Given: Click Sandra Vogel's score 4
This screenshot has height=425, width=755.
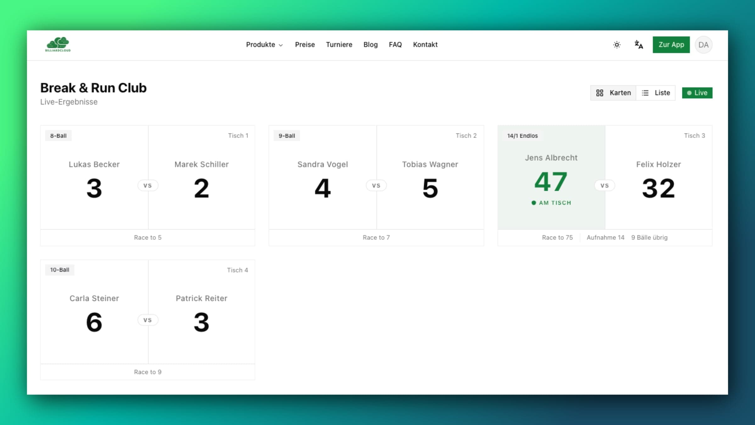Looking at the screenshot, I should coord(322,188).
